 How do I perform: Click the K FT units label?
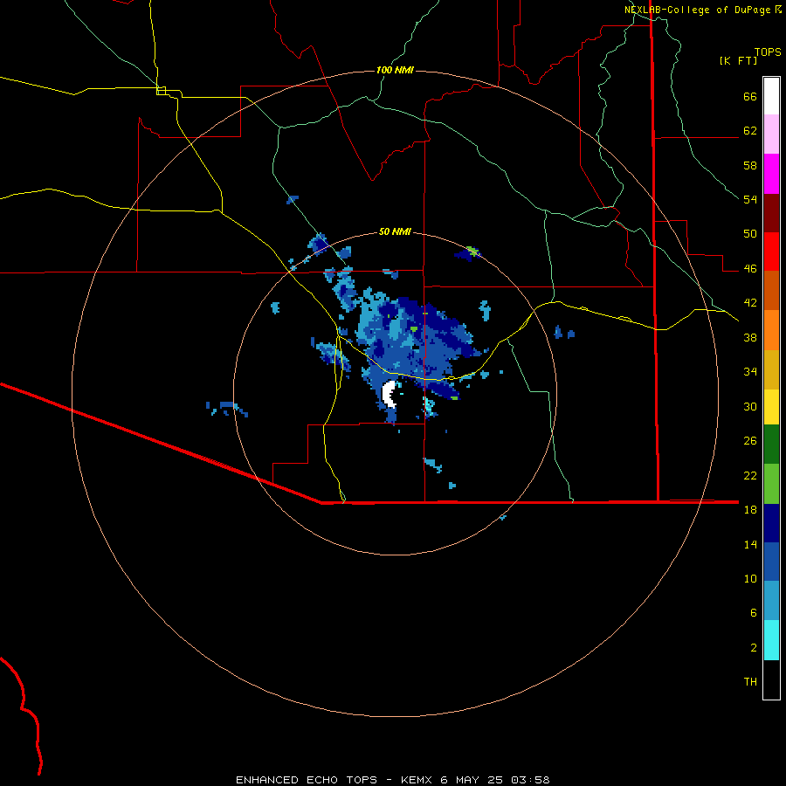coord(738,60)
